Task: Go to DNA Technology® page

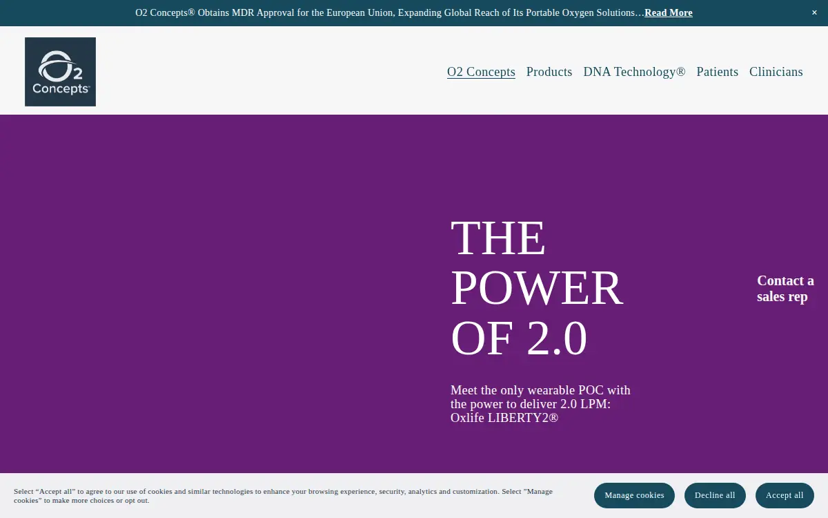Action: (x=634, y=72)
